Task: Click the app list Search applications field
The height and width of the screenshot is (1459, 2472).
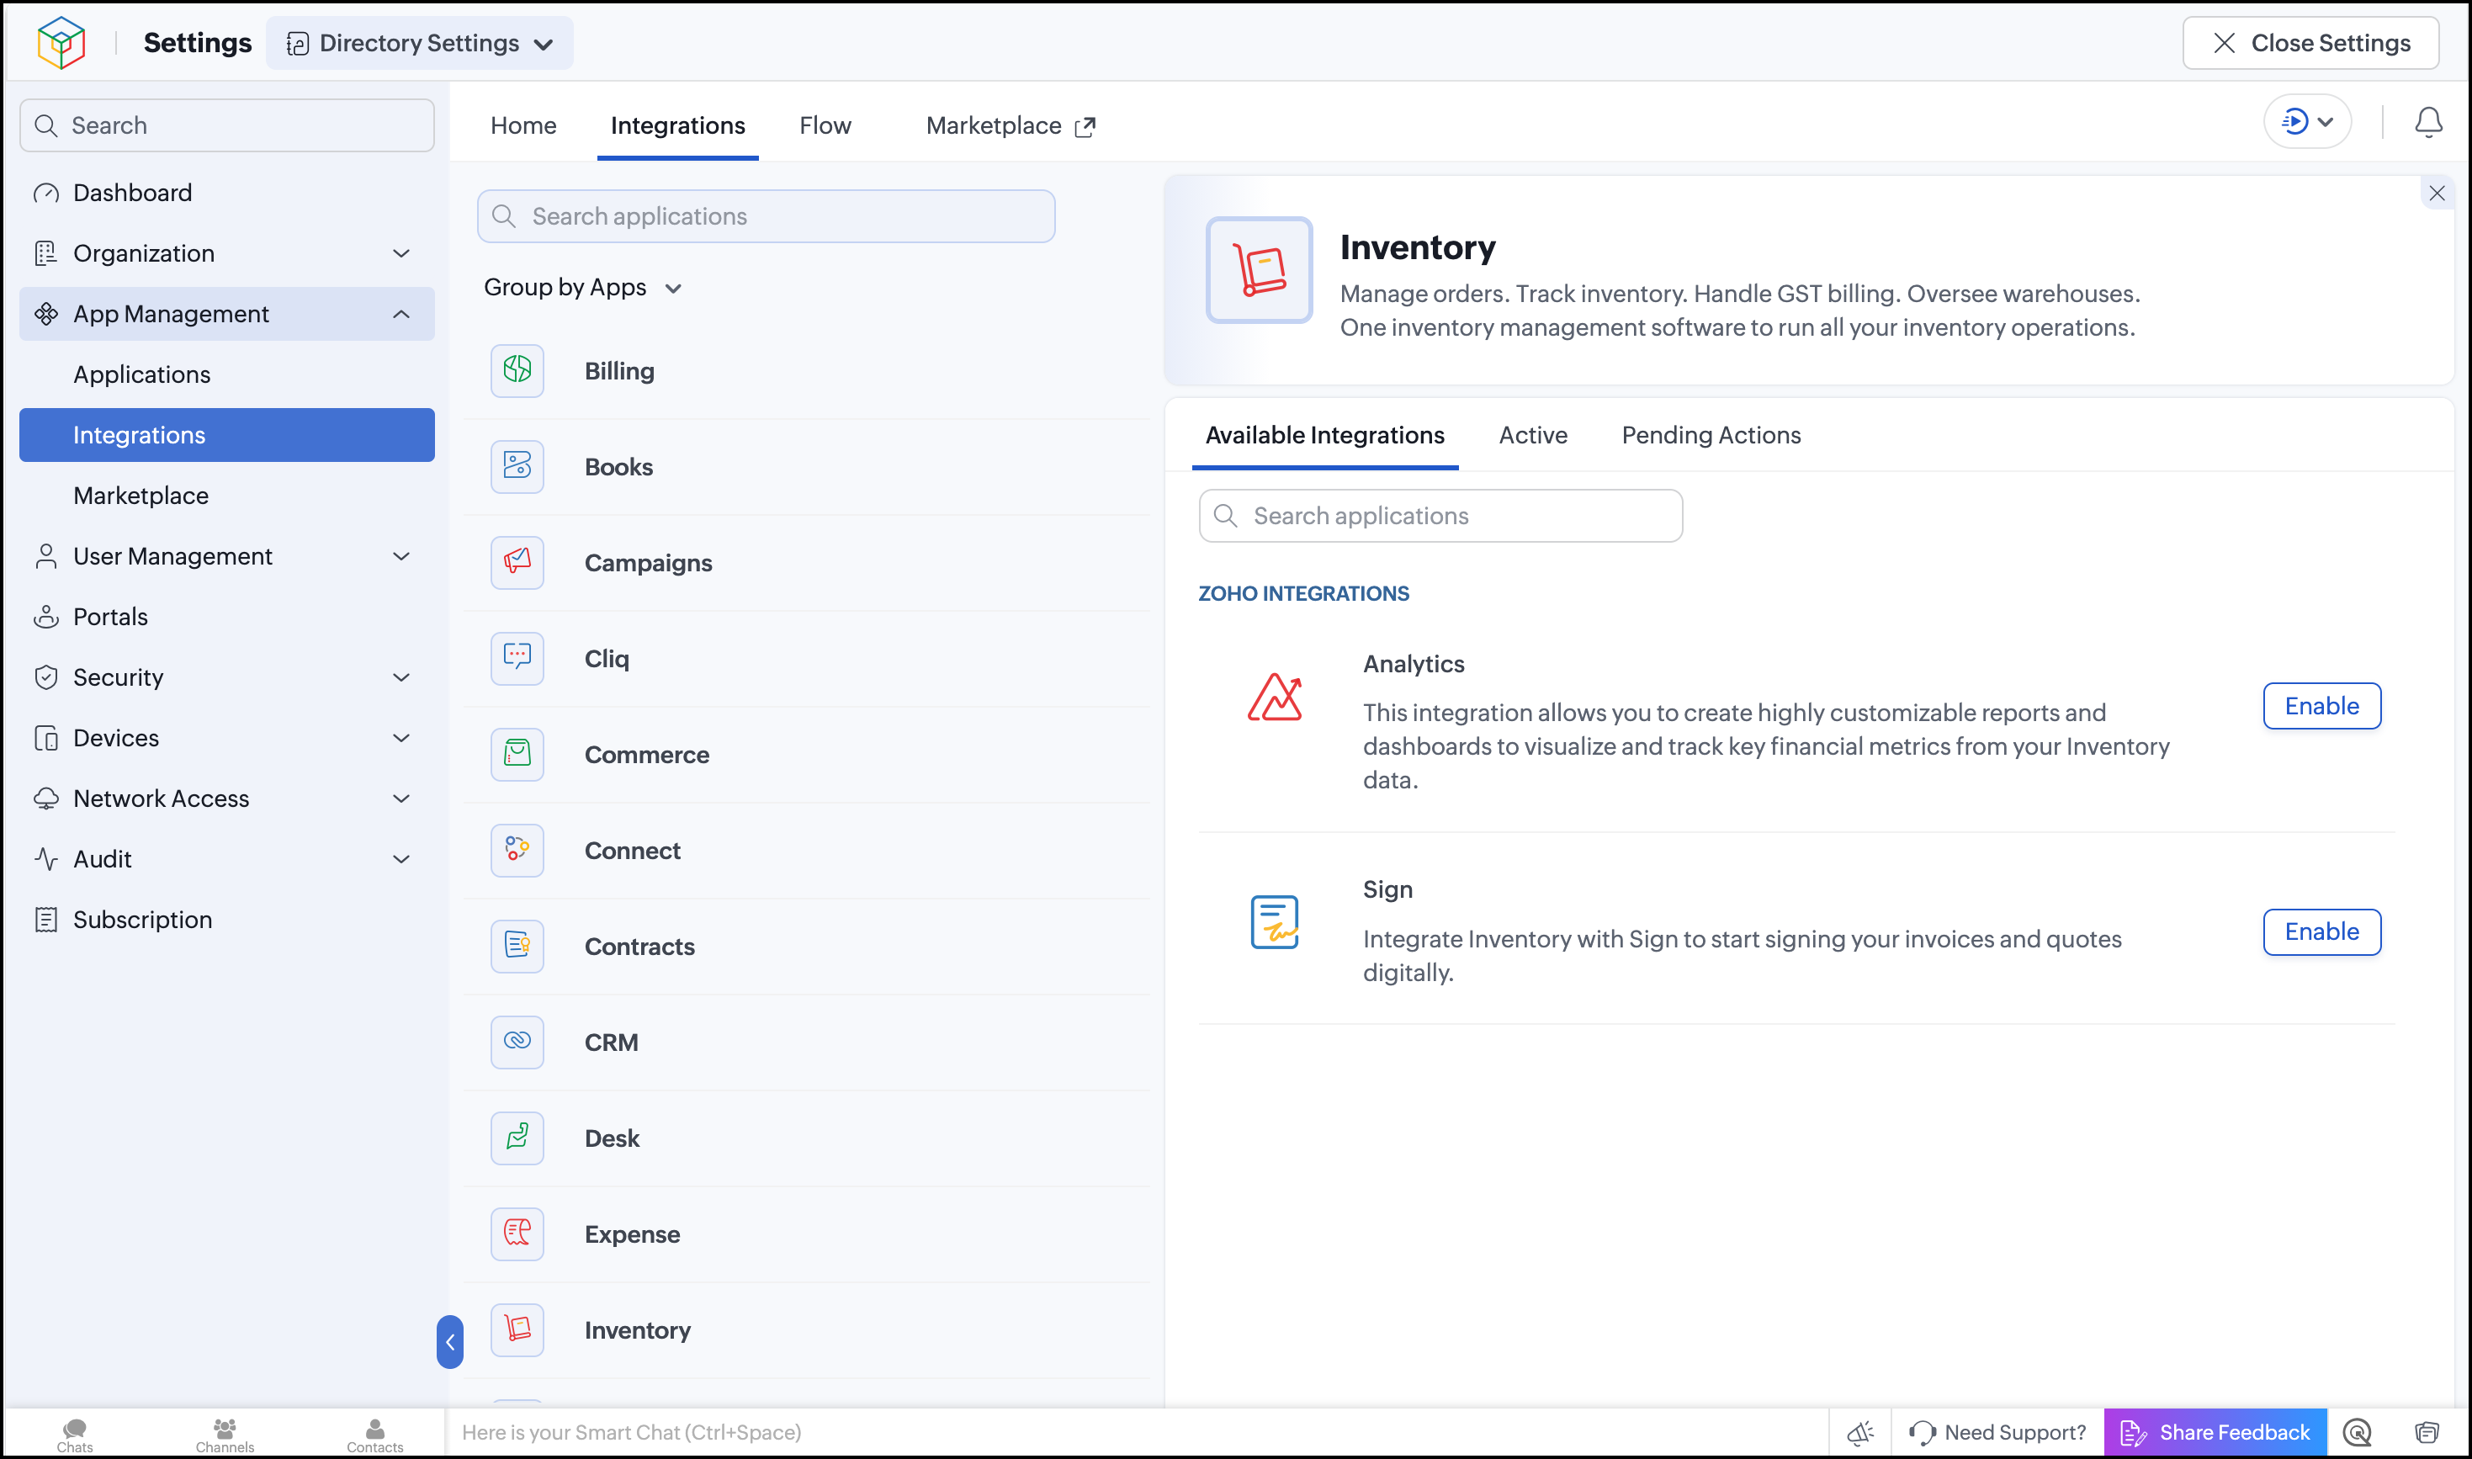Action: (766, 216)
